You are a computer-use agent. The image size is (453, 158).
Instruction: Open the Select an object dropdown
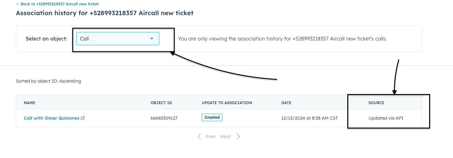pos(117,39)
